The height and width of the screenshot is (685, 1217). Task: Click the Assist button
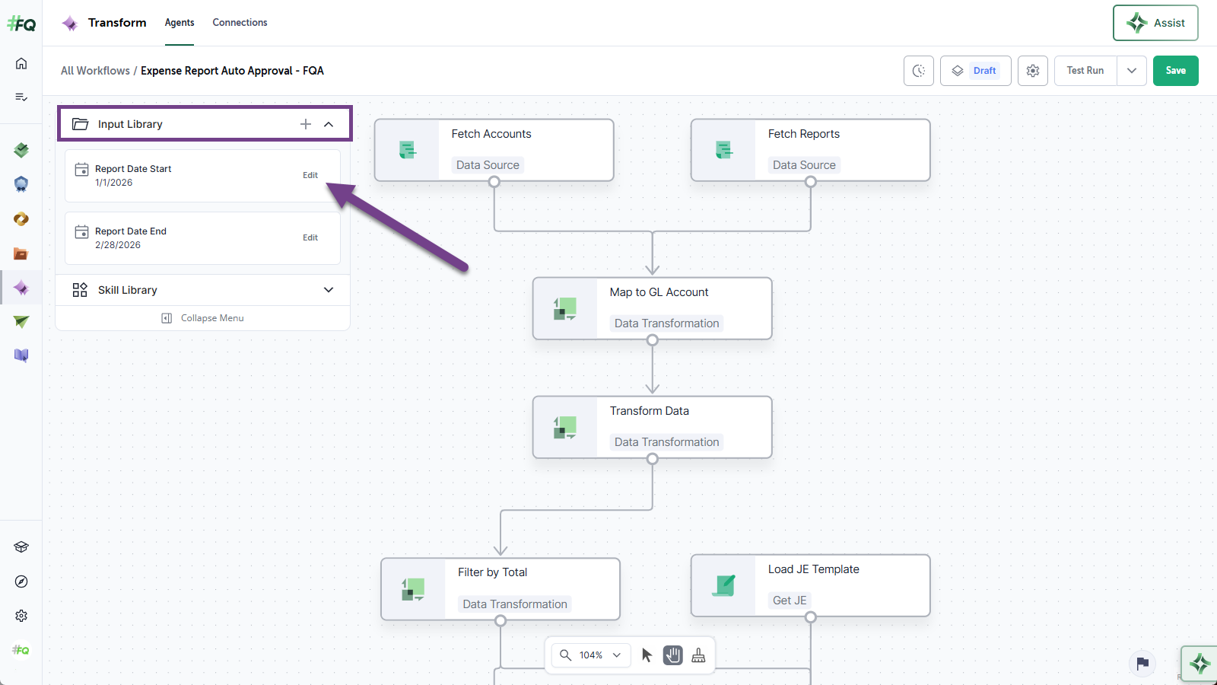[1155, 23]
